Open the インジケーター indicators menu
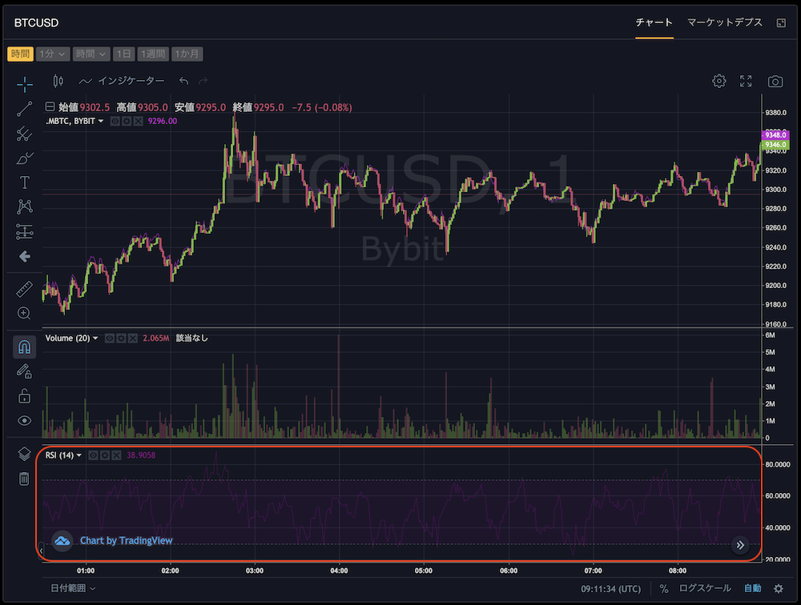The height and width of the screenshot is (605, 801). click(x=122, y=81)
